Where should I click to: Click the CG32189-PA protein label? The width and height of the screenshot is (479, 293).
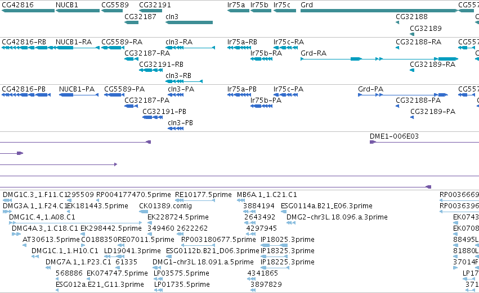coord(433,112)
